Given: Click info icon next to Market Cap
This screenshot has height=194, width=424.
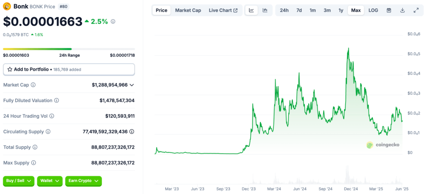Looking at the screenshot, I should click(33, 85).
